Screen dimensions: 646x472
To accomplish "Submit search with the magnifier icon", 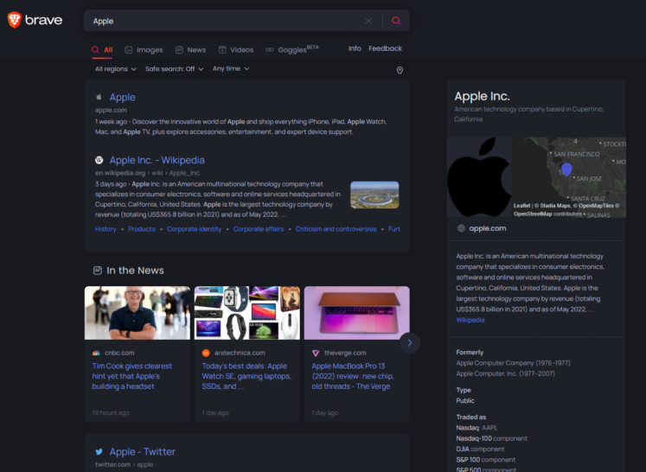I will click(396, 21).
